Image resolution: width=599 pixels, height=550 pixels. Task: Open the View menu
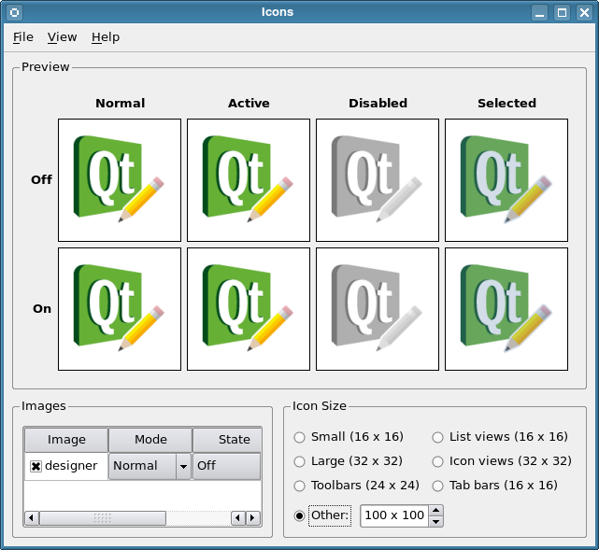[63, 37]
